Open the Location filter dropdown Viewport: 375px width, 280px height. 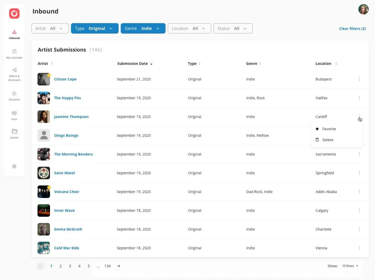(190, 28)
